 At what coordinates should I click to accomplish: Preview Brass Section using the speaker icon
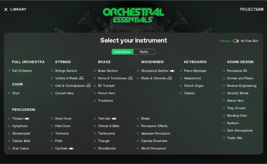point(95,71)
